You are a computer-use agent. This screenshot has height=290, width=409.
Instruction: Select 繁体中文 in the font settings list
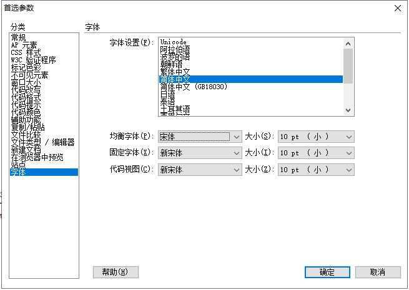175,72
